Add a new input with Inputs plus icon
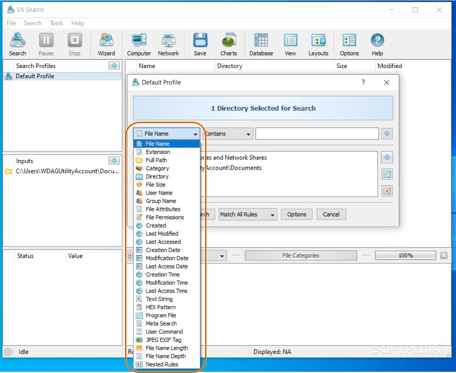This screenshot has width=456, height=373. 114,160
